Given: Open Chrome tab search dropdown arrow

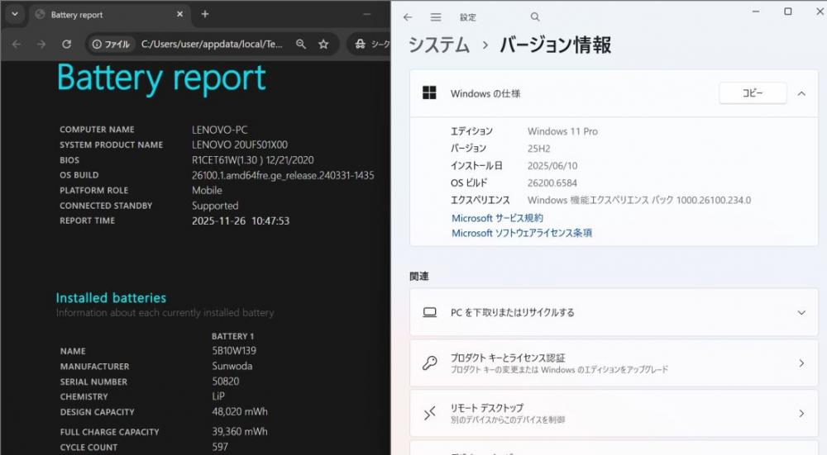Looking at the screenshot, I should pos(15,14).
